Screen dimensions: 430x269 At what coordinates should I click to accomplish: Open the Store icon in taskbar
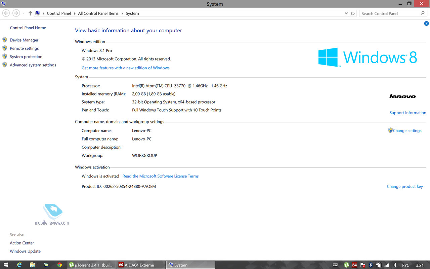pos(46,265)
